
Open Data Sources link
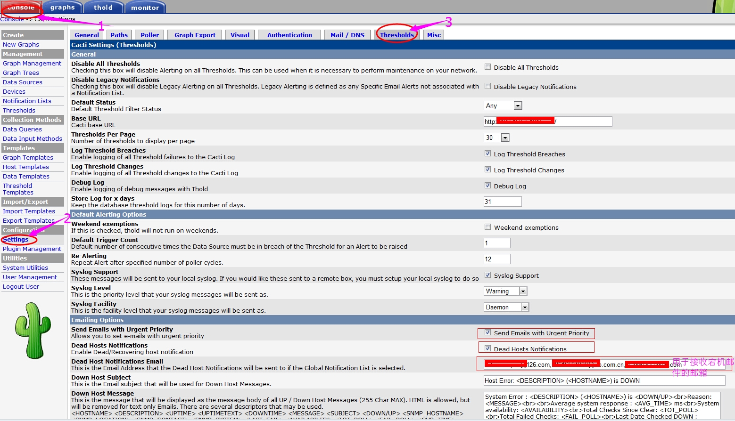(x=23, y=82)
